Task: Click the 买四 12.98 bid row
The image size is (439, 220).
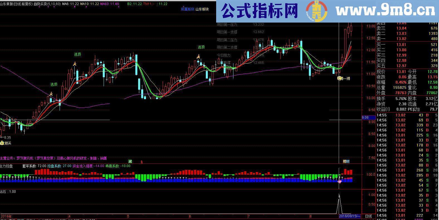Action: tap(407, 61)
